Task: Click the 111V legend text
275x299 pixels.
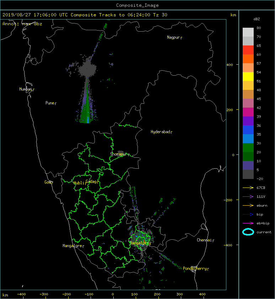Action: point(261,197)
